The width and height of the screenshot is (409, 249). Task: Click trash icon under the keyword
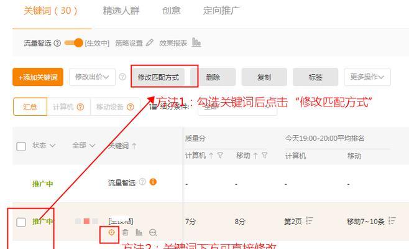click(x=125, y=232)
